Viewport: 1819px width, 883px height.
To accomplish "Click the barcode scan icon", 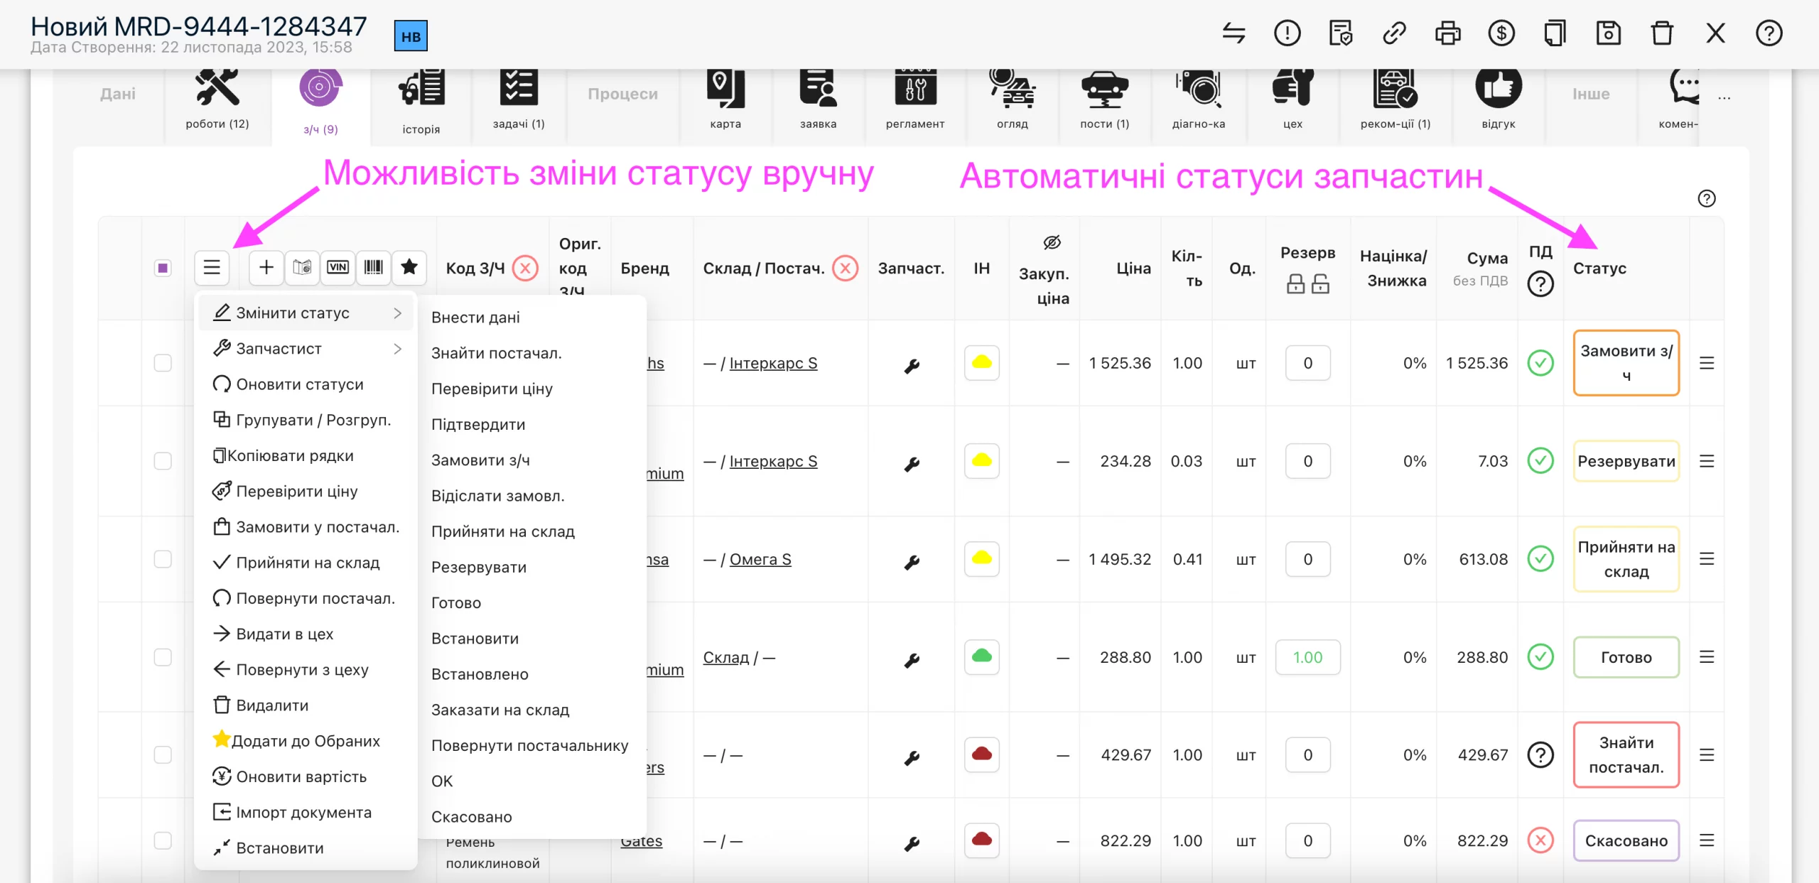I will click(373, 267).
